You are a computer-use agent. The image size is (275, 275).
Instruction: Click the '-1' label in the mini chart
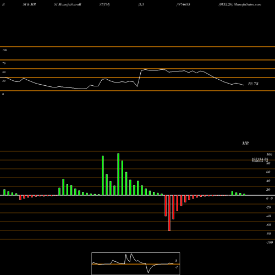point(177,267)
